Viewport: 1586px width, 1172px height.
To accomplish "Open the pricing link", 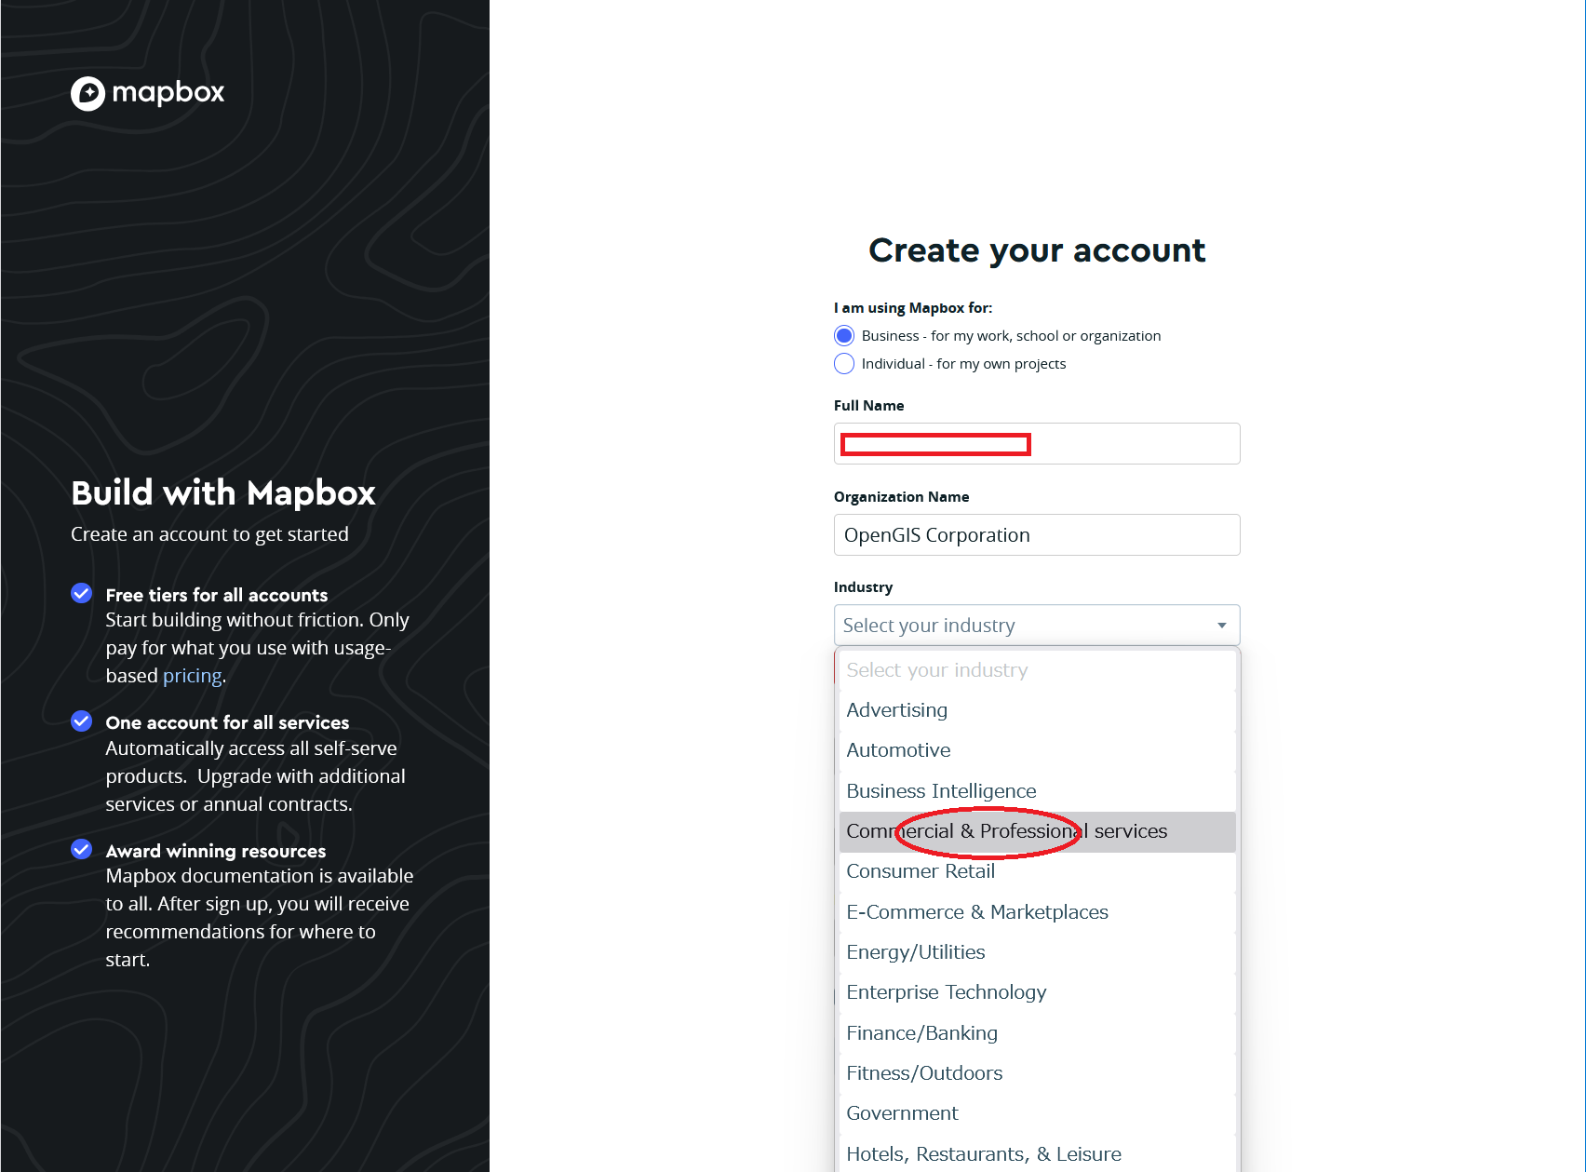I will pyautogui.click(x=193, y=676).
